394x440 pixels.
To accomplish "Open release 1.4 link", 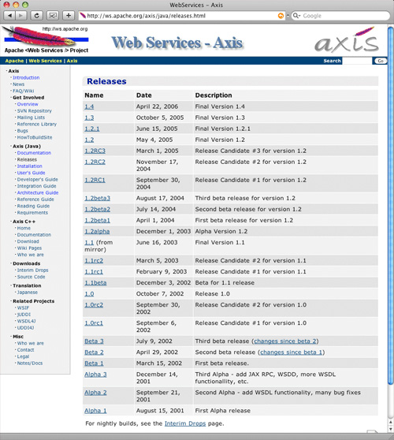I will [x=89, y=106].
